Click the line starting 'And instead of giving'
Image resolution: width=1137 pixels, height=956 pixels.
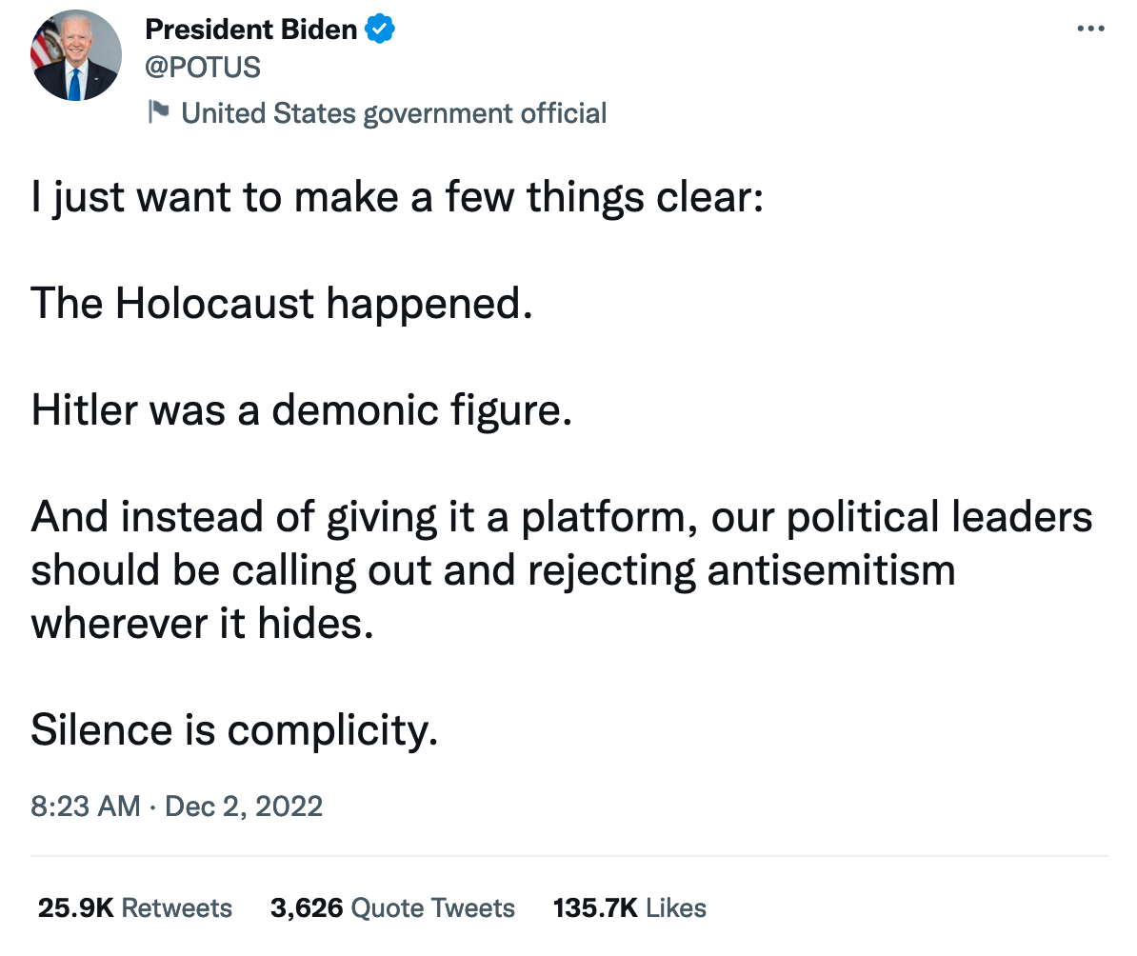tap(561, 517)
